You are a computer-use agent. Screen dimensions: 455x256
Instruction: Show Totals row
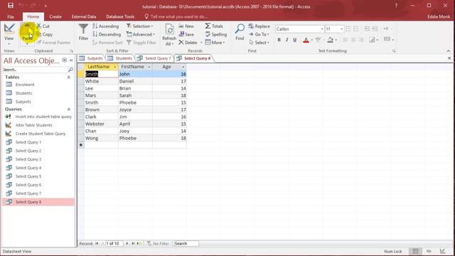[x=214, y=26]
